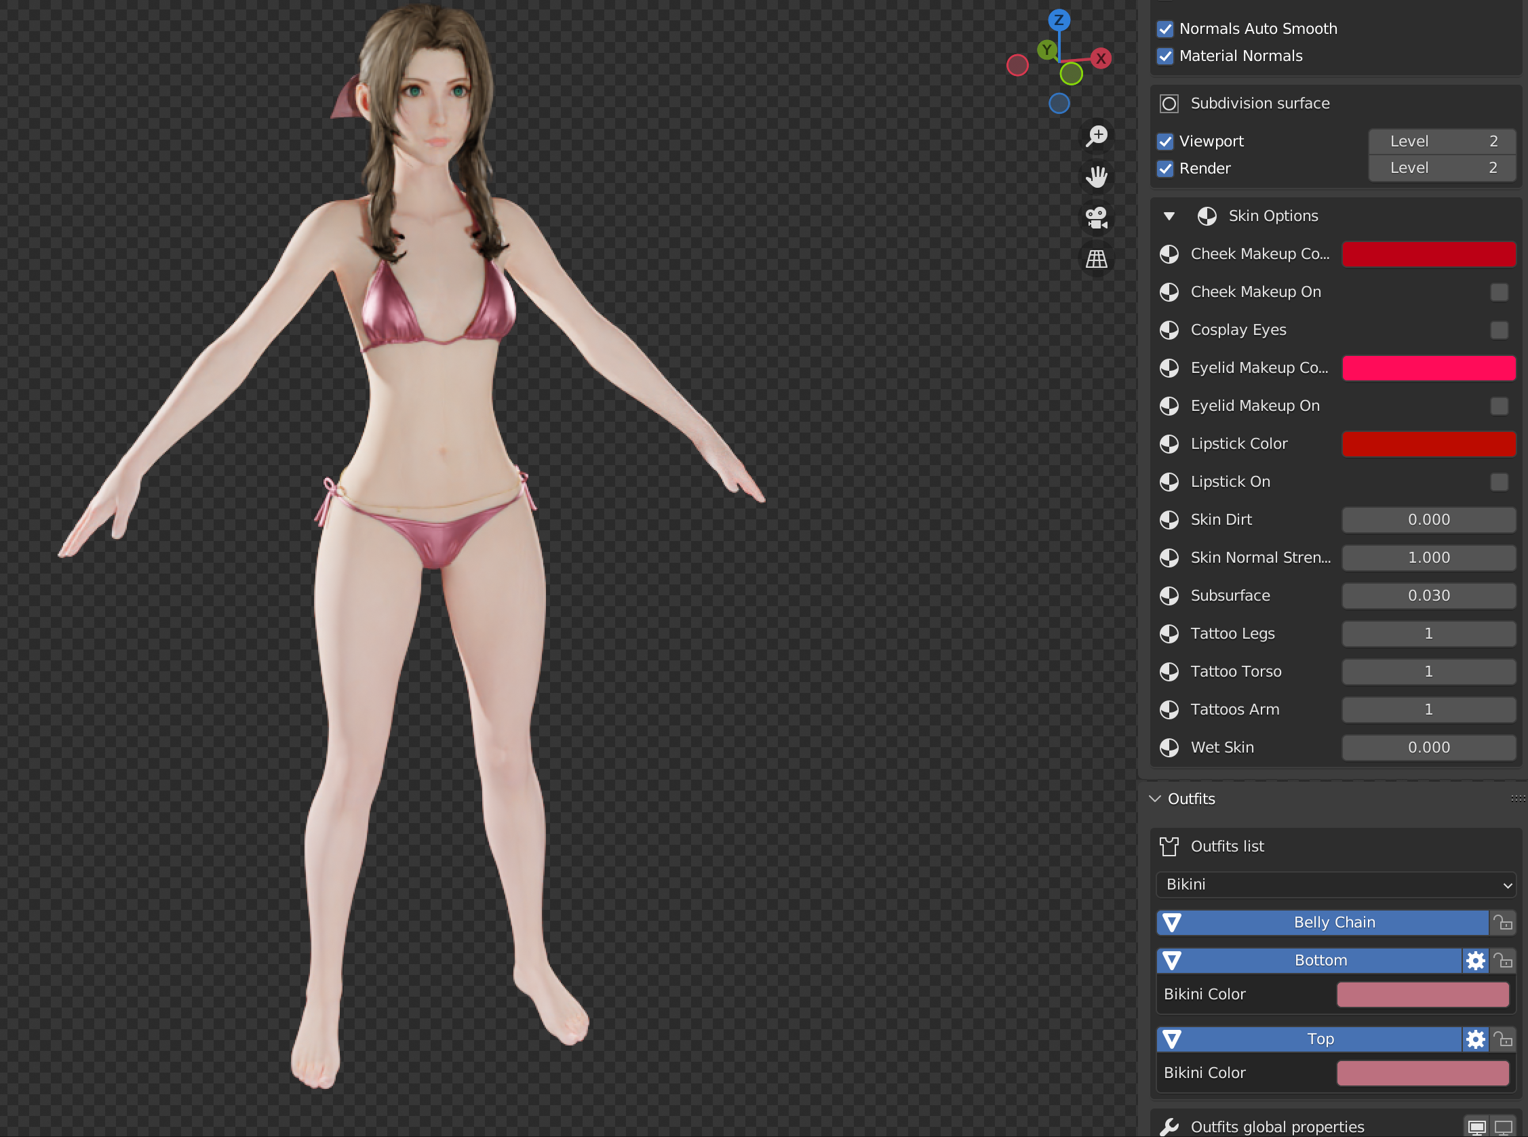Viewport: 1528px width, 1137px height.
Task: Collapse the Skin Options section triangle
Action: (1169, 216)
